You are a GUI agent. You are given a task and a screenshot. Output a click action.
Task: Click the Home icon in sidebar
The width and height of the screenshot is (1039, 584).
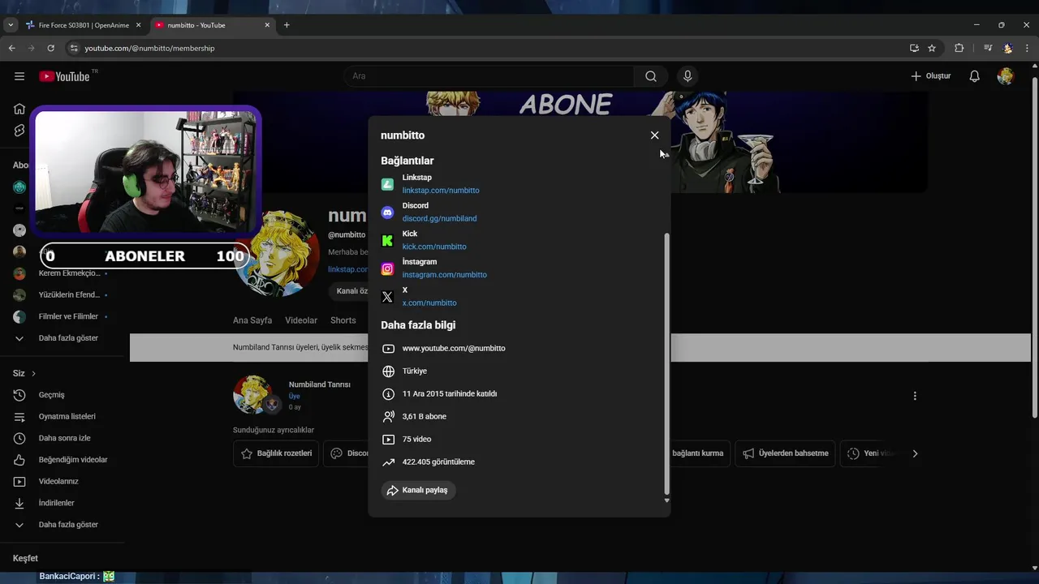19,109
